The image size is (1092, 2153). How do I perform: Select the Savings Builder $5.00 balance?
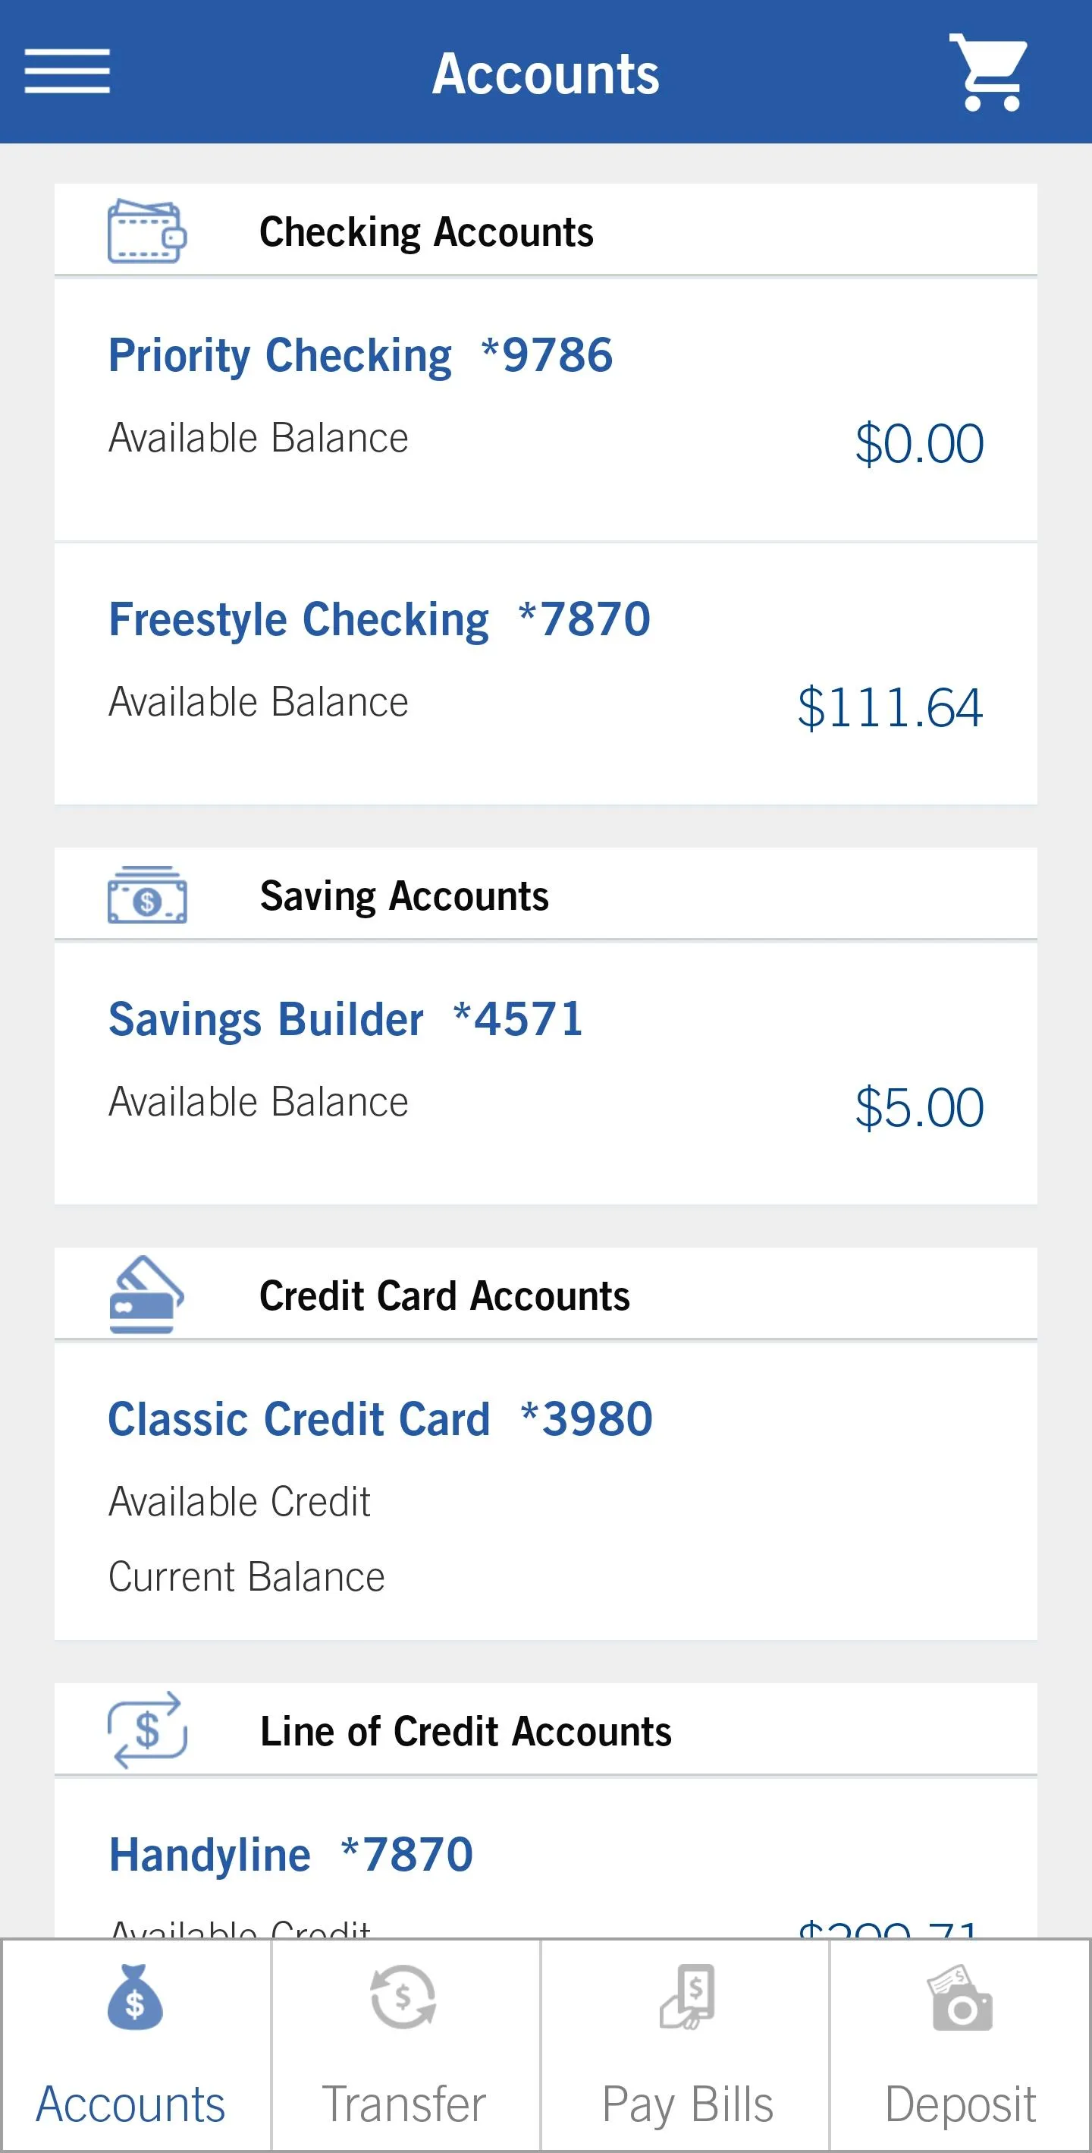919,1107
